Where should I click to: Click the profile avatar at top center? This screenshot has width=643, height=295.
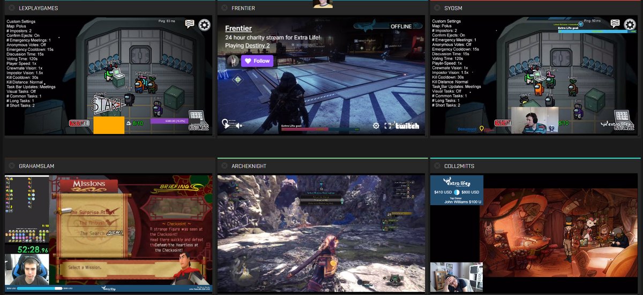point(323,4)
